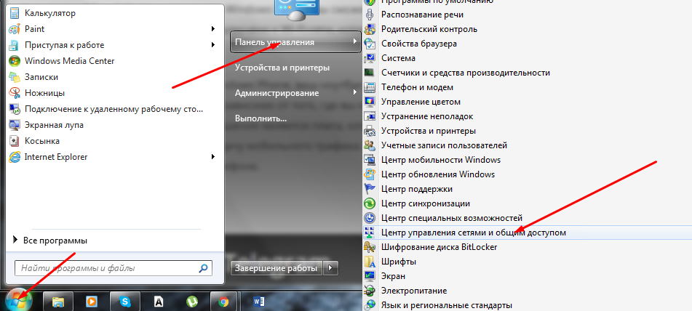The height and width of the screenshot is (311, 692).
Task: Expand the Приступая к работе submenu arrow
Action: [x=213, y=45]
